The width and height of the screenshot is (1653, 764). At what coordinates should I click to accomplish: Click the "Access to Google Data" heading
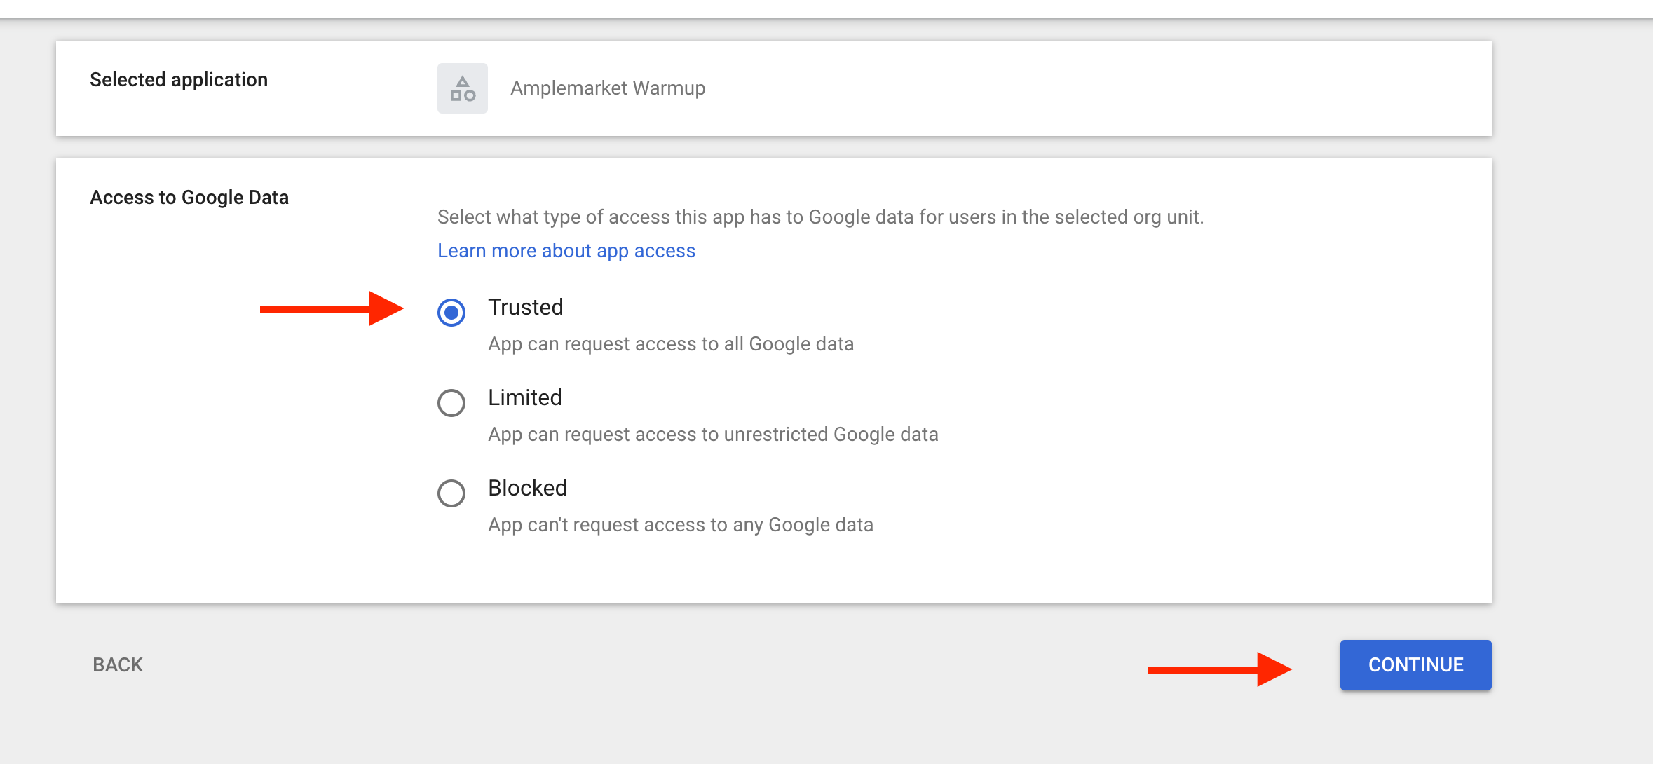[x=189, y=198]
